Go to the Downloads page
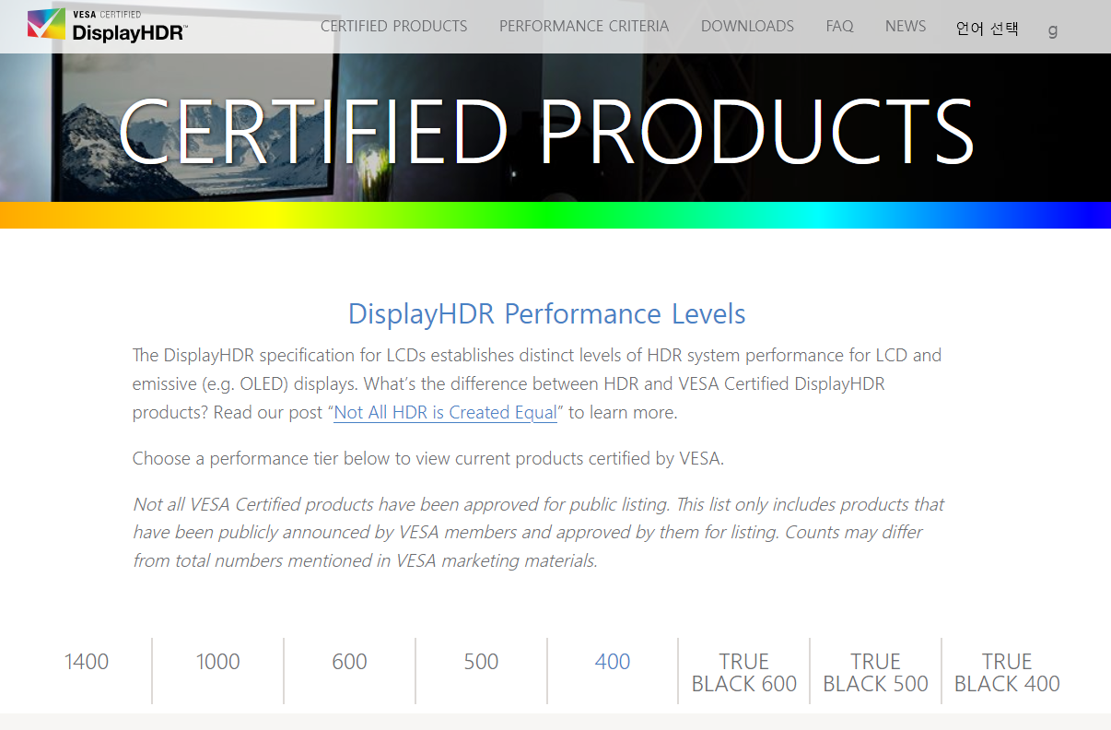This screenshot has width=1111, height=730. point(747,26)
